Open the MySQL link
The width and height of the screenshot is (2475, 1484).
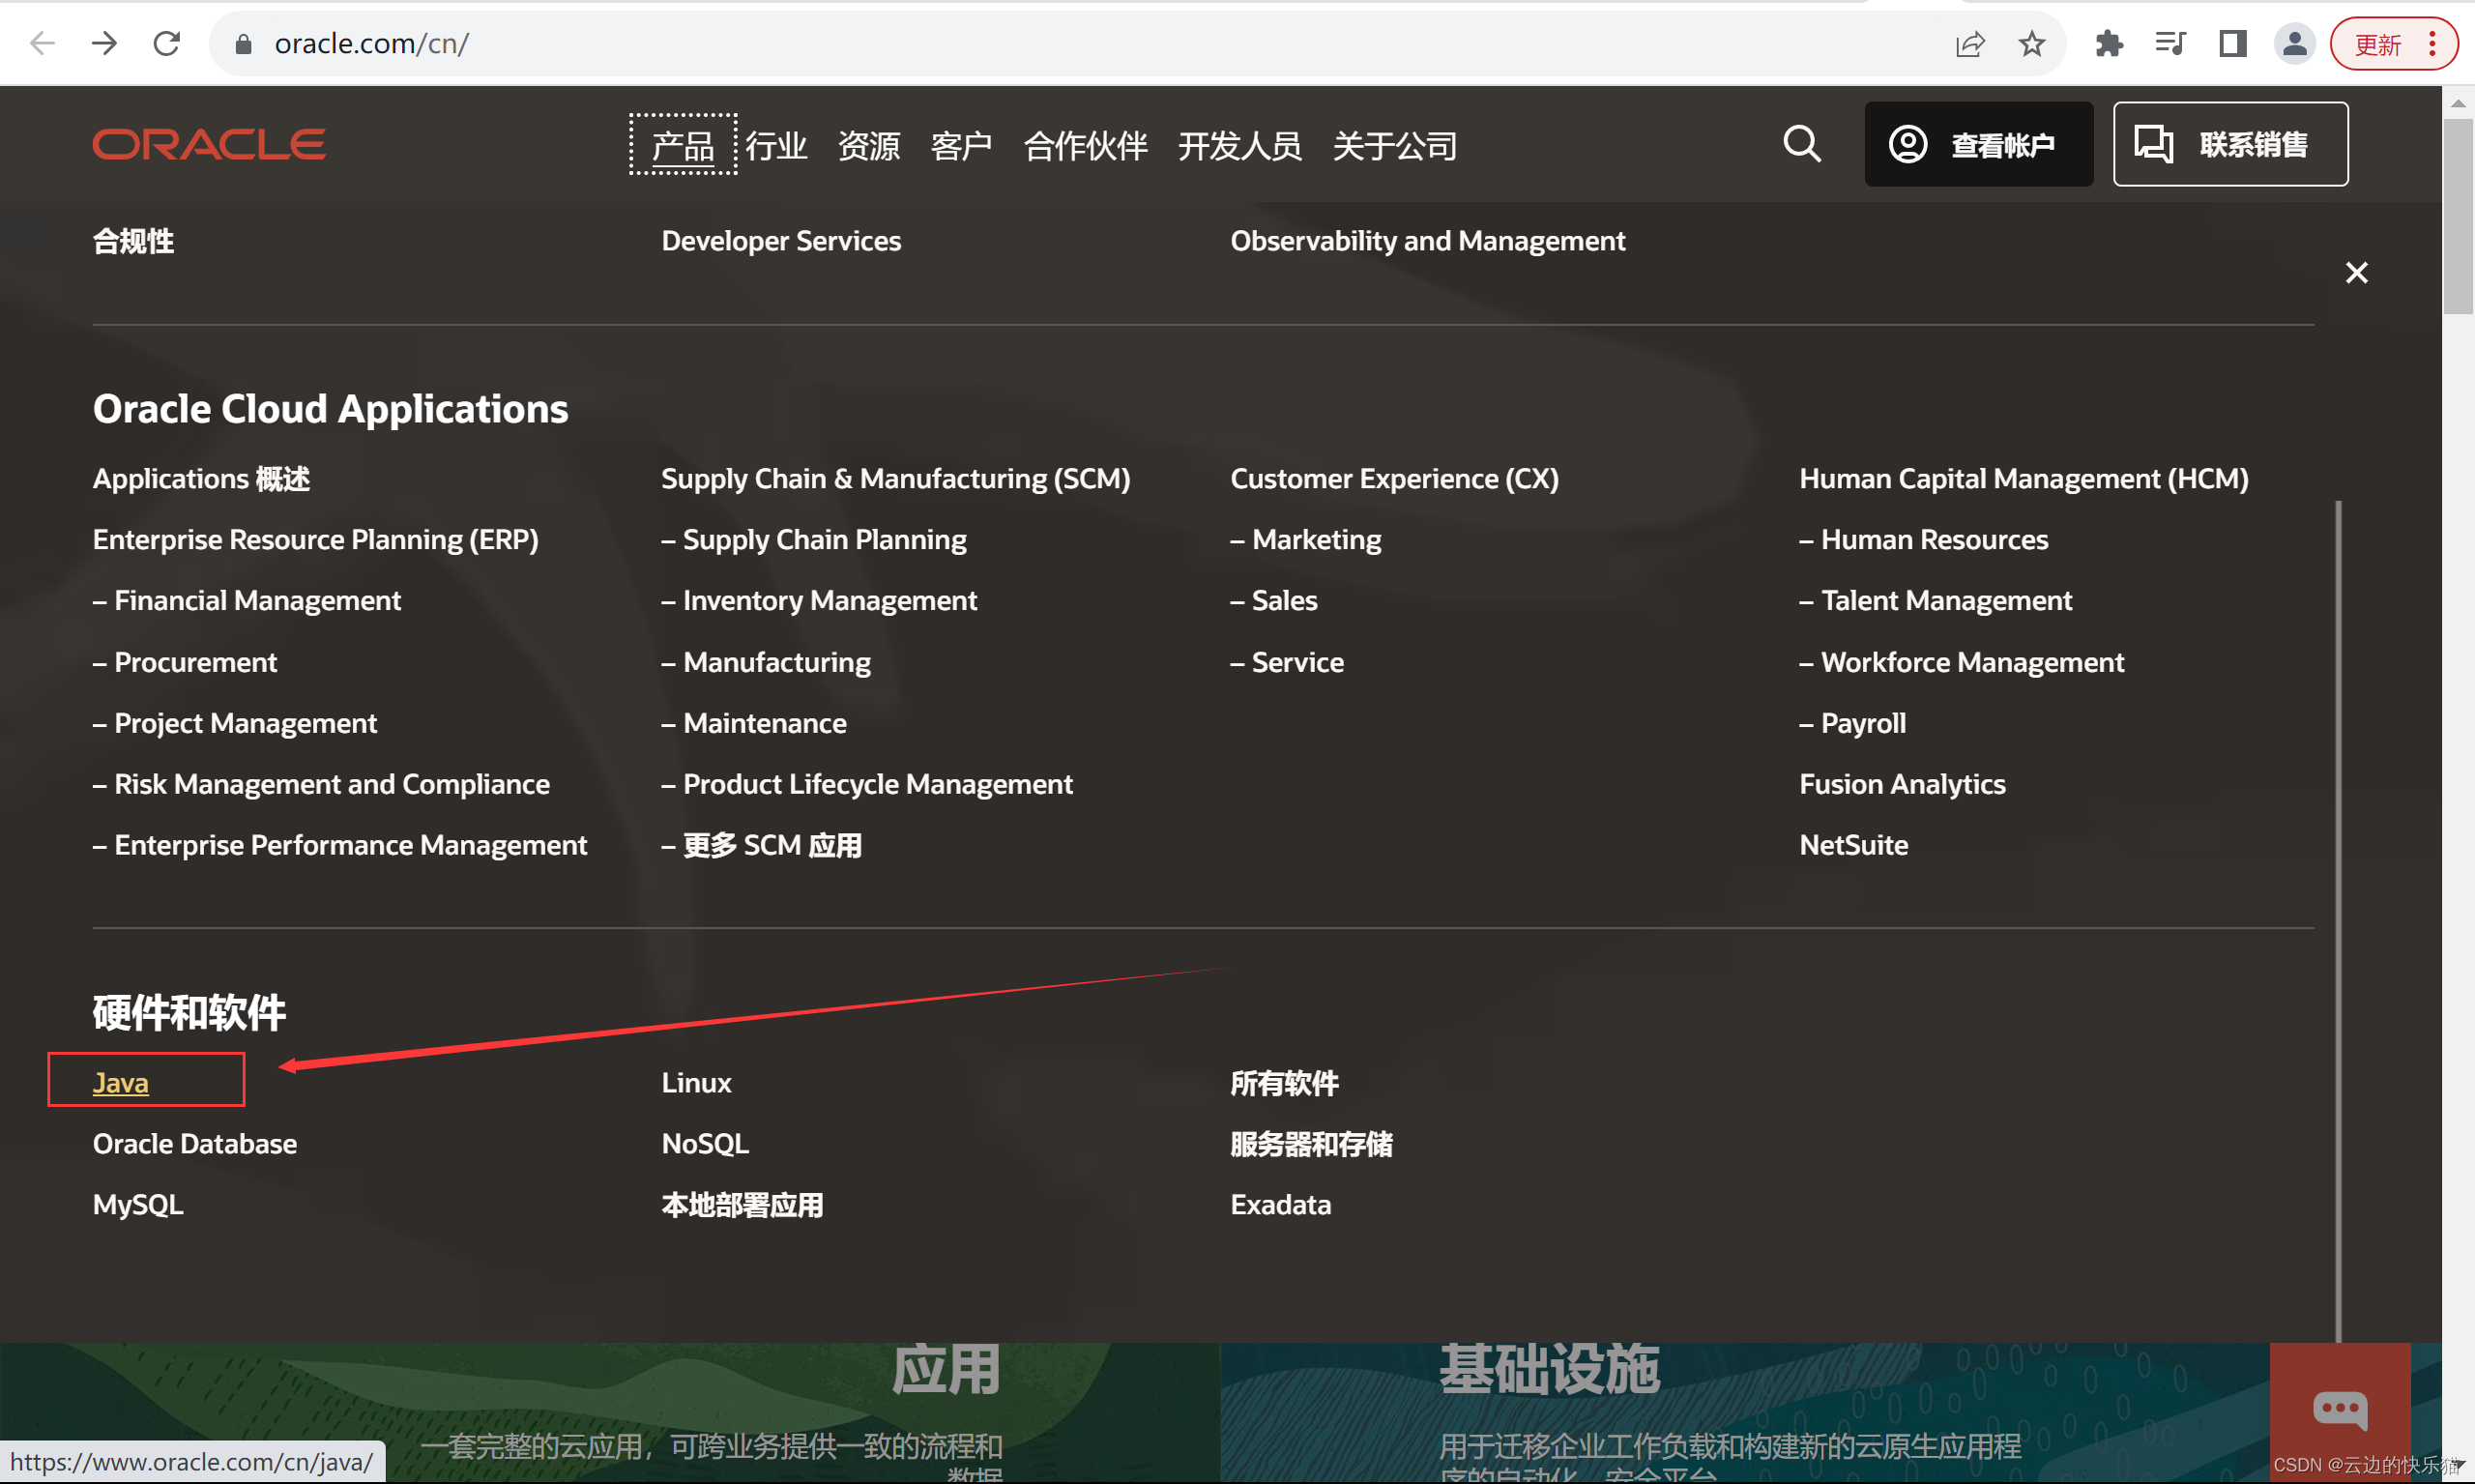click(138, 1204)
